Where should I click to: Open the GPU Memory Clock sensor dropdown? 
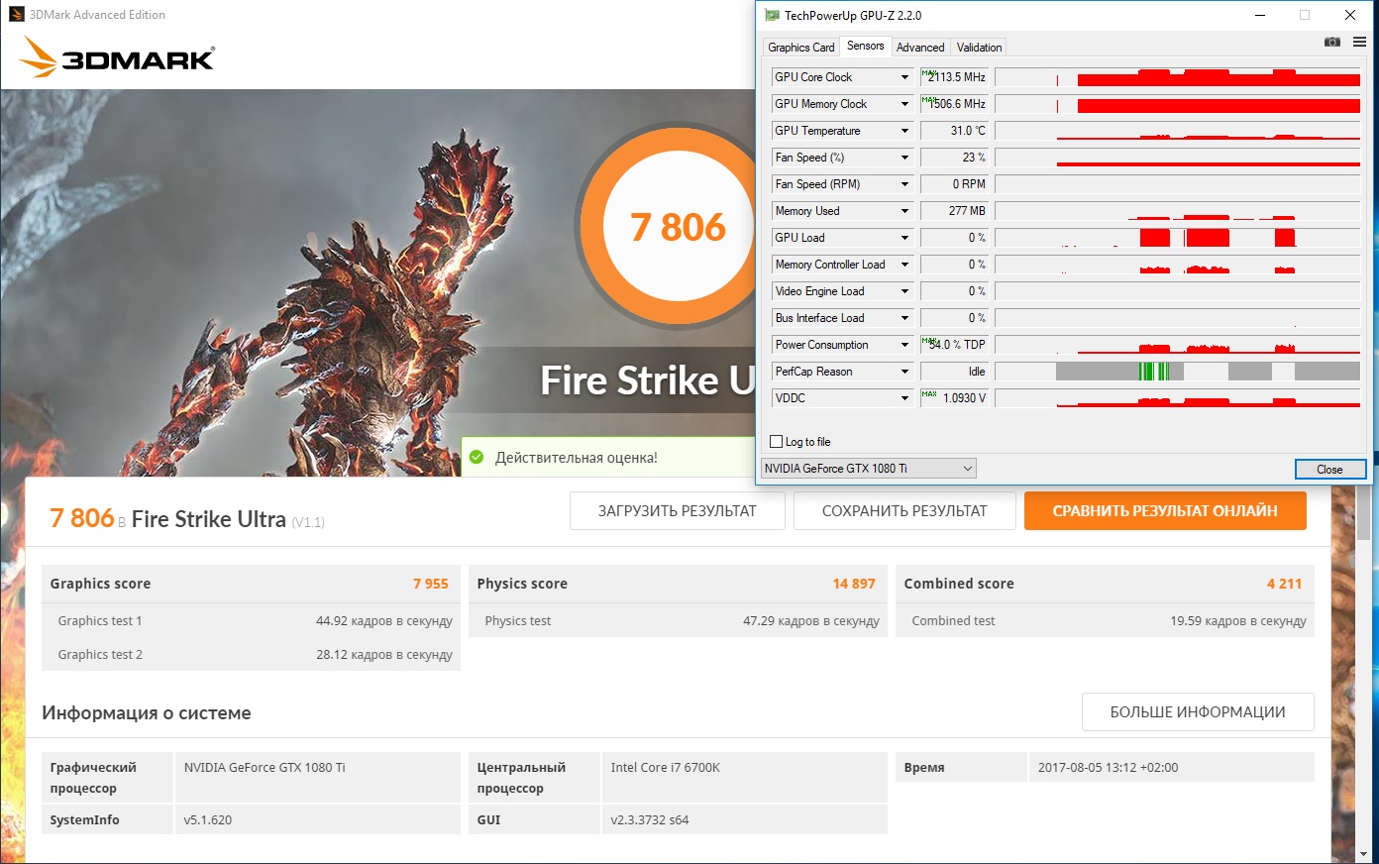point(904,104)
